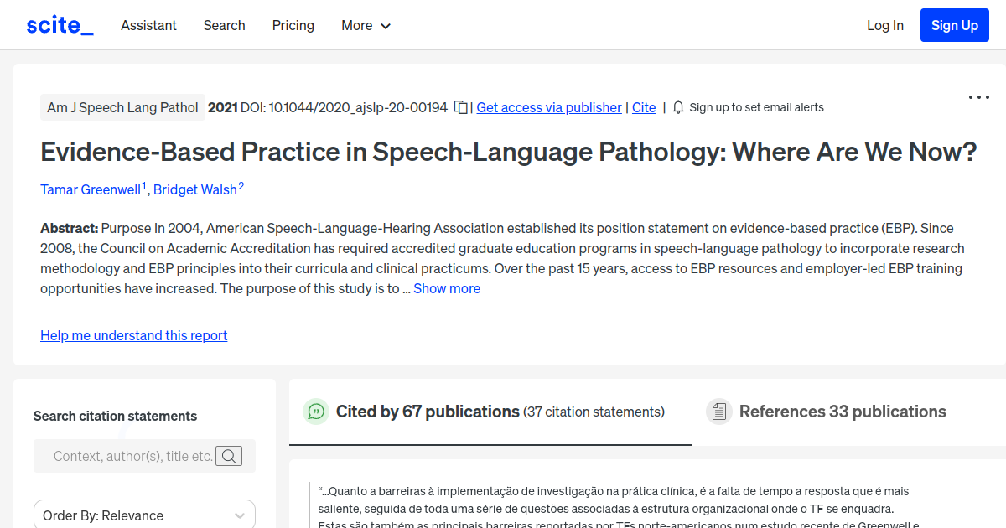Expand the More navigation menu
The height and width of the screenshot is (528, 1006).
click(366, 25)
